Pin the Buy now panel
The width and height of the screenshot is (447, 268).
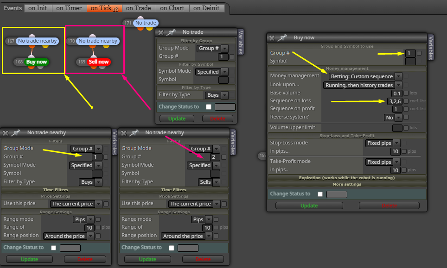click(282, 38)
